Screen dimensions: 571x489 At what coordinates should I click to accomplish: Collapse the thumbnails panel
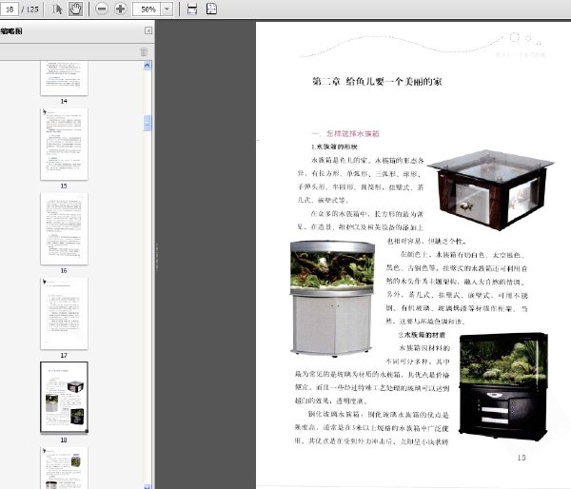148,30
